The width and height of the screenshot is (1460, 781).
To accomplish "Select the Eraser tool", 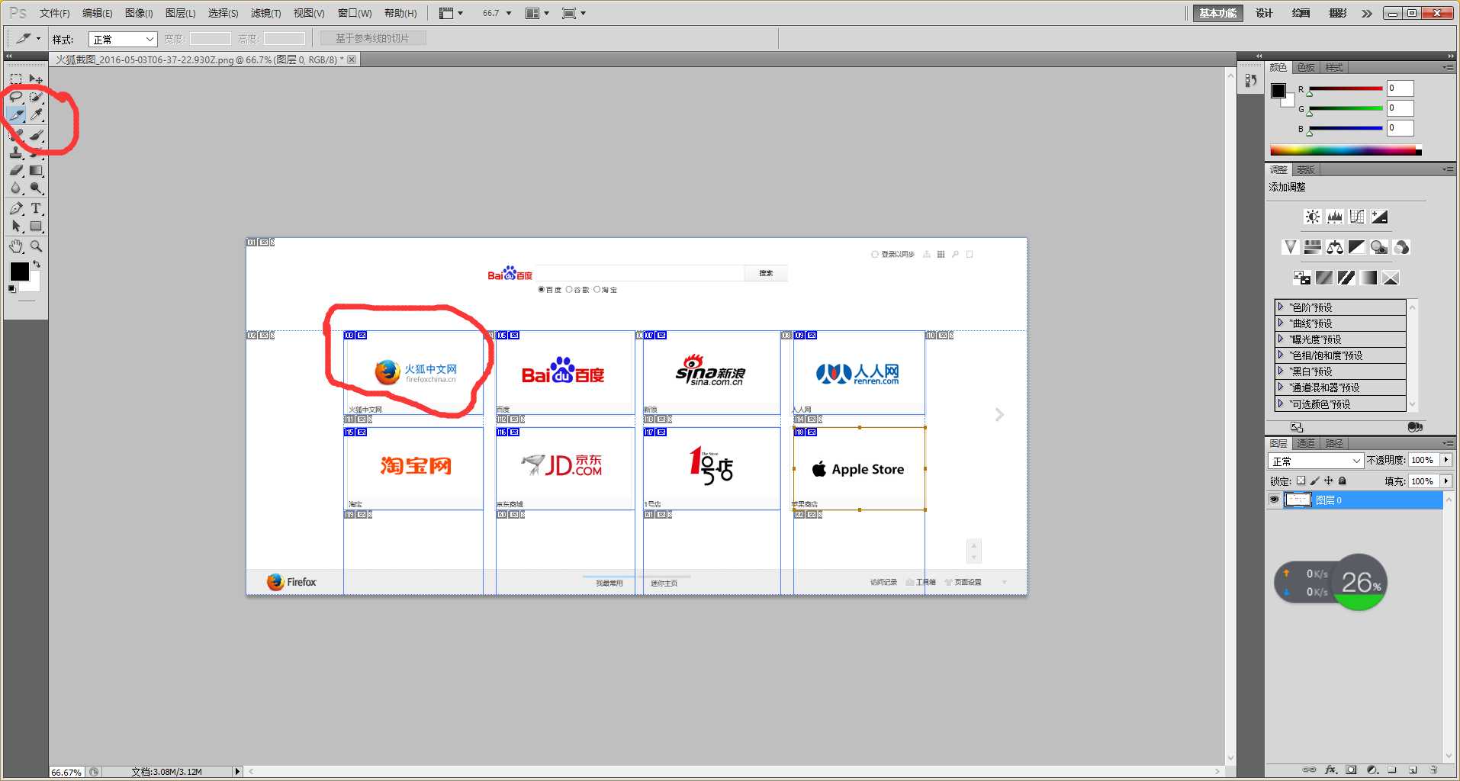I will tap(16, 170).
